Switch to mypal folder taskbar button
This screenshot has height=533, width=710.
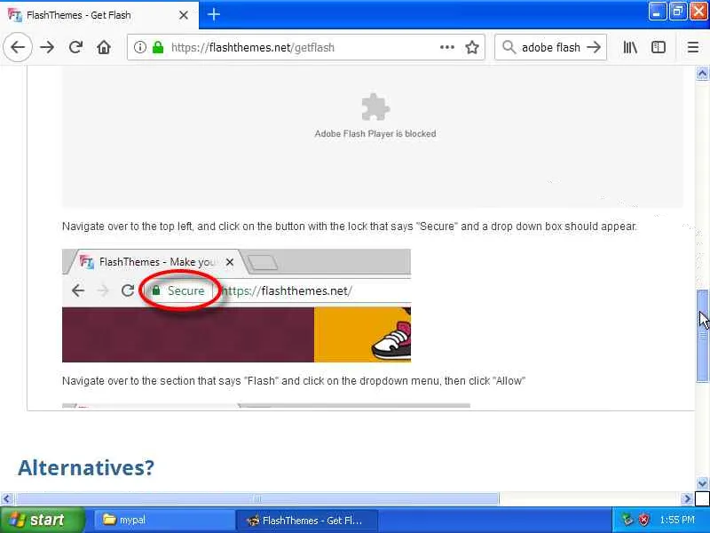pyautogui.click(x=163, y=520)
